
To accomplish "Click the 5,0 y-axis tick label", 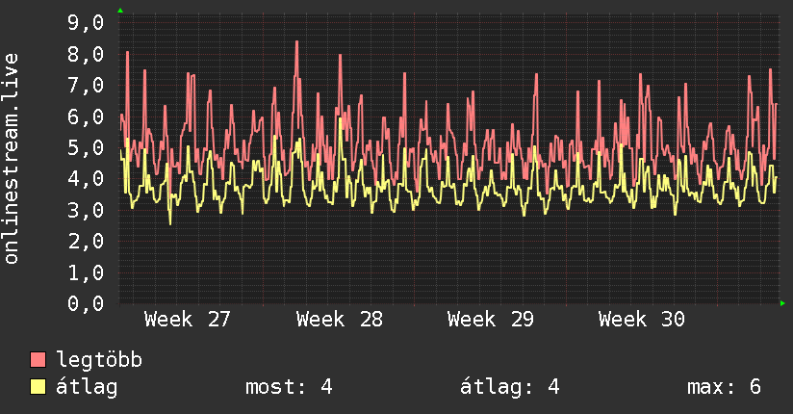I will [86, 147].
